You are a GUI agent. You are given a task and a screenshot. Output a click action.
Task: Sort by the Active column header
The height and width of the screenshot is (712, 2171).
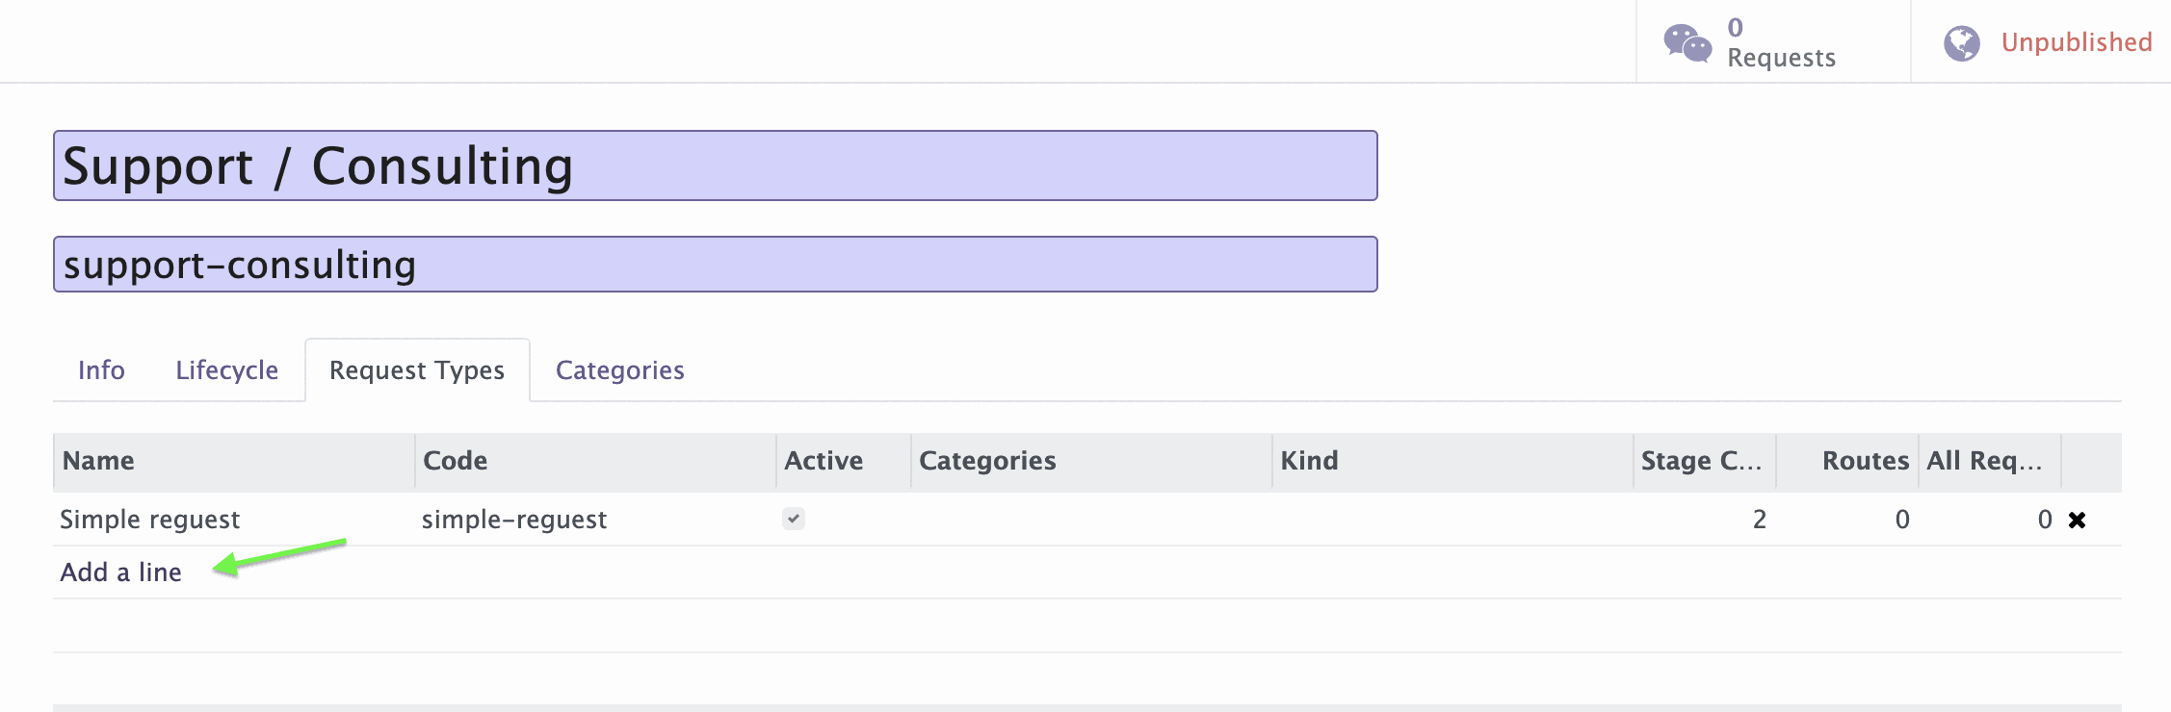coord(823,461)
